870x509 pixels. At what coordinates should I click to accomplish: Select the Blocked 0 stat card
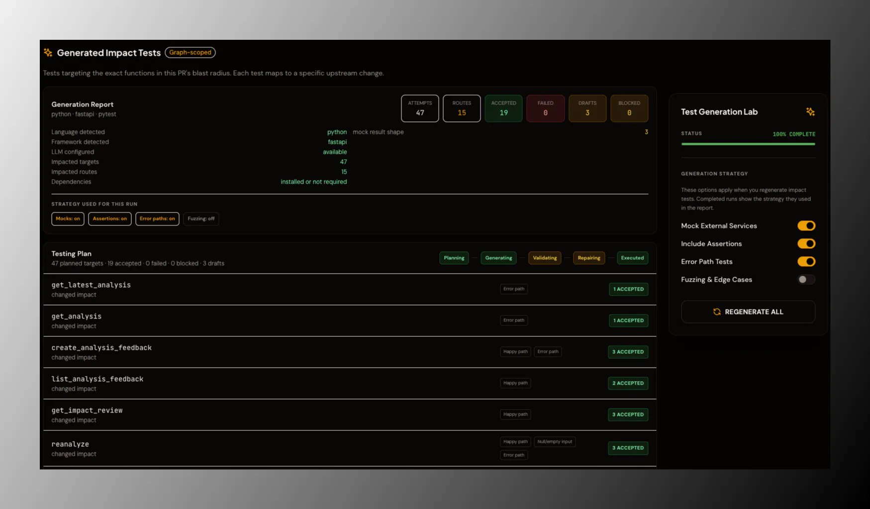pos(629,108)
